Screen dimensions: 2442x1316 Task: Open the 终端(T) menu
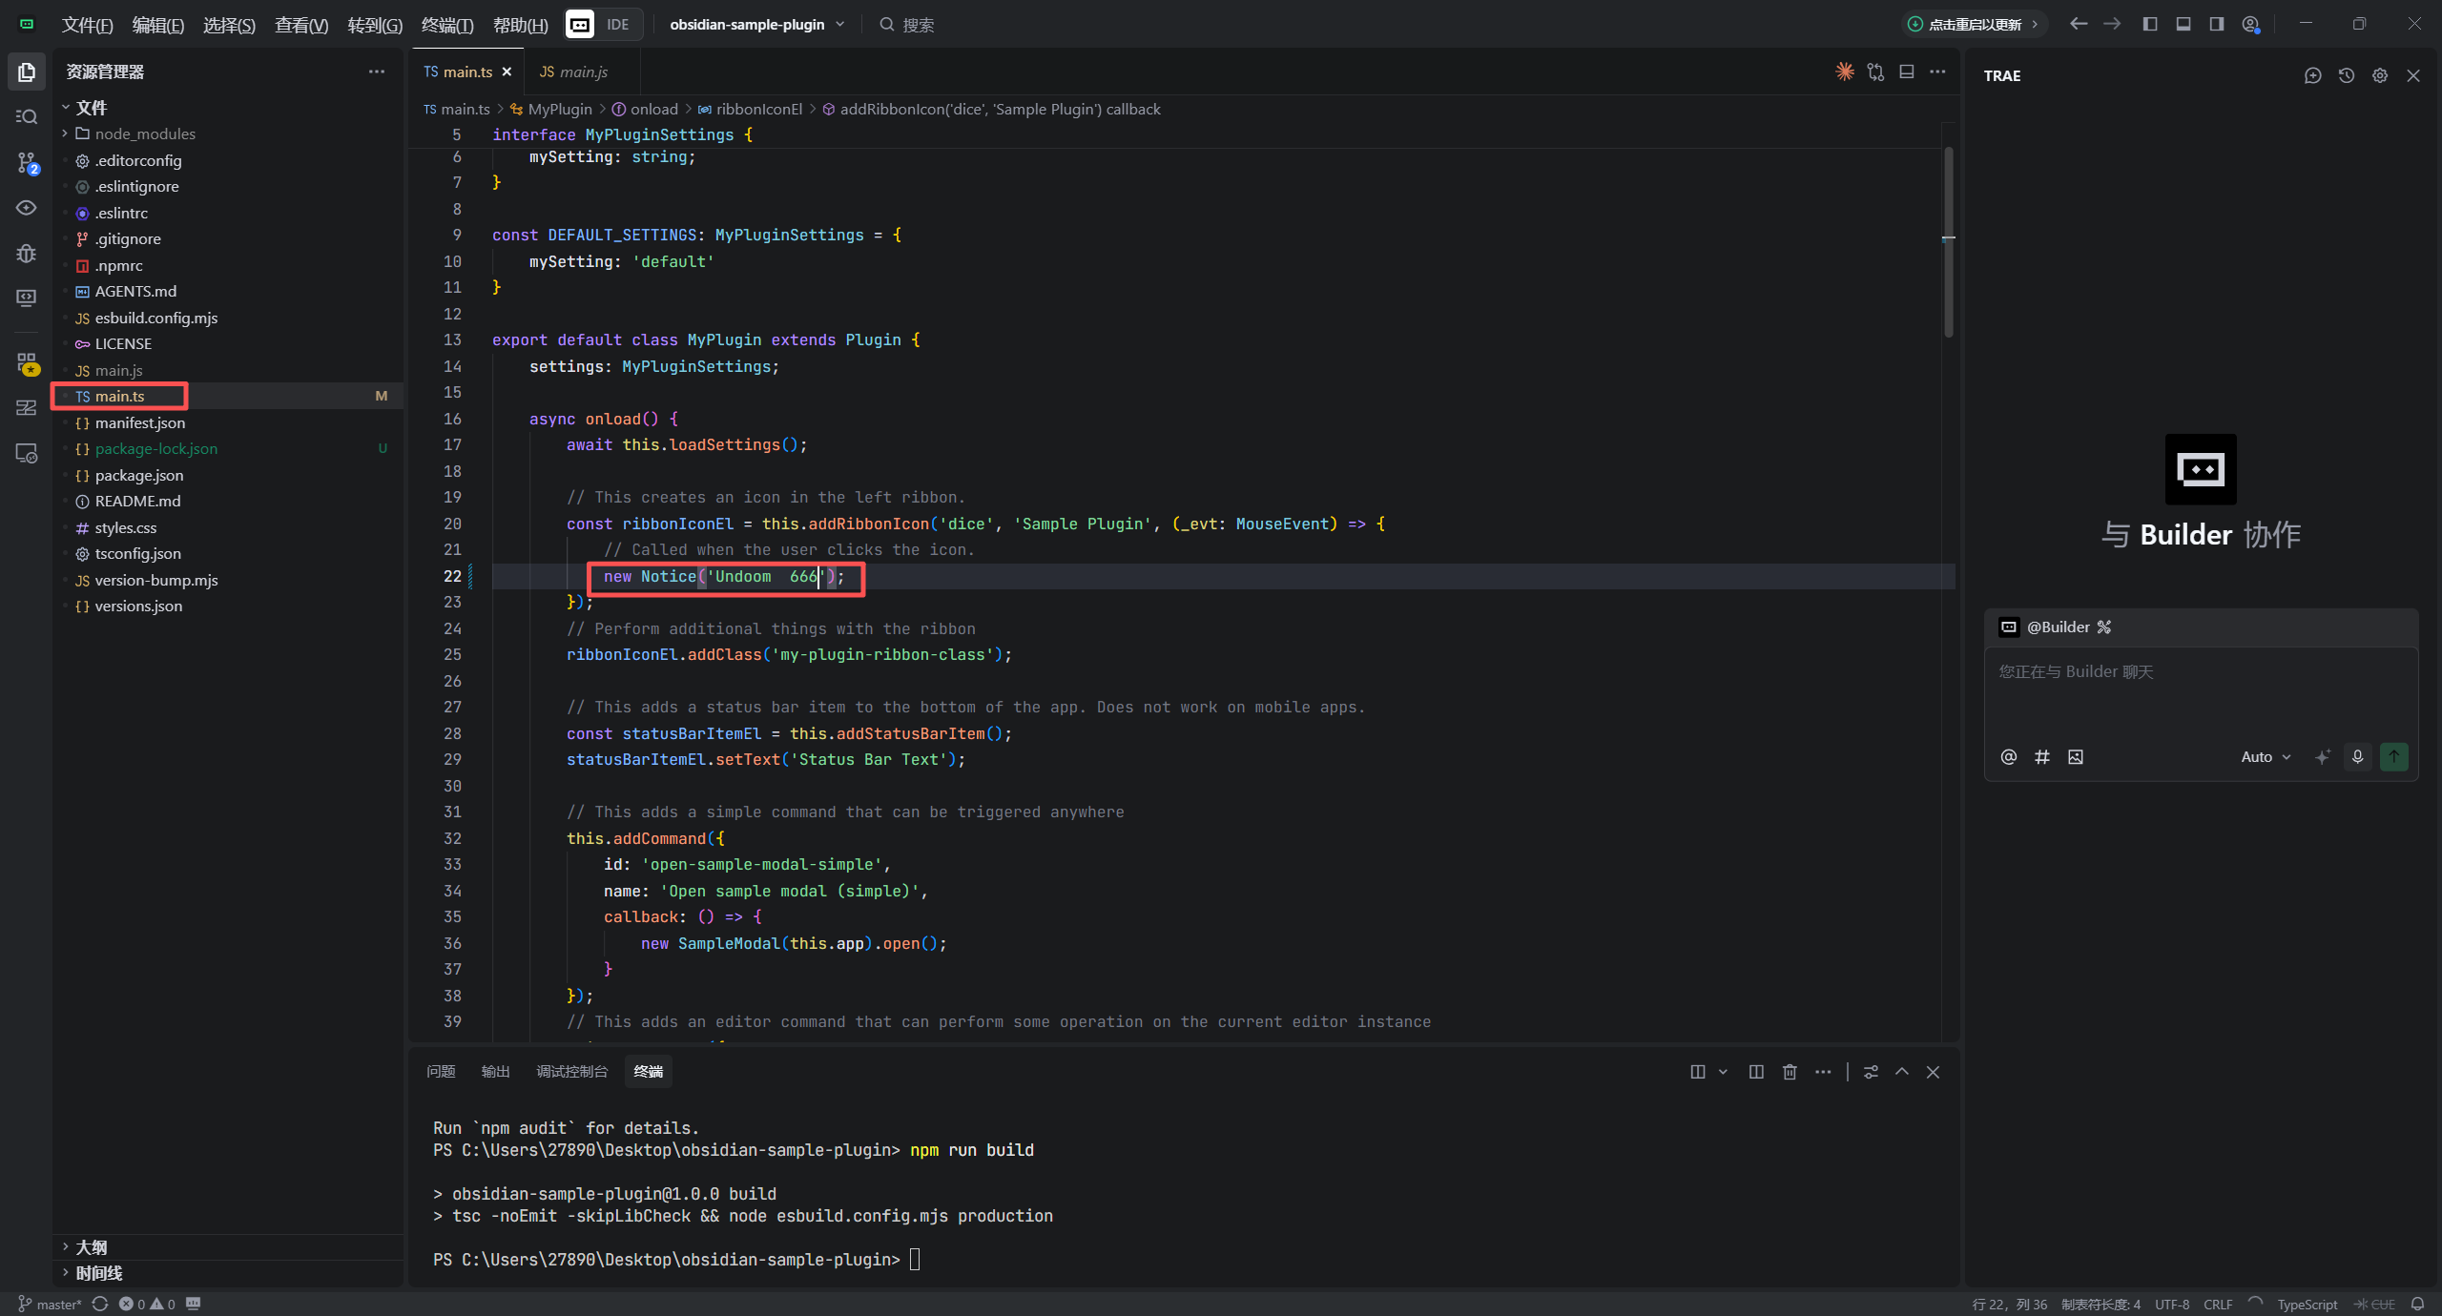(446, 25)
